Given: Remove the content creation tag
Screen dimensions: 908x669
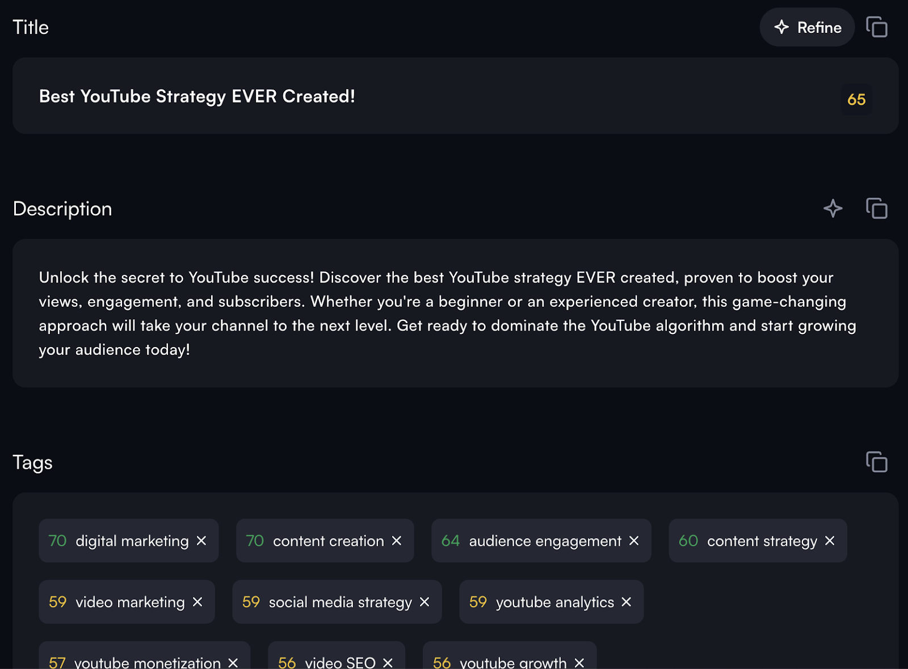Looking at the screenshot, I should 397,541.
